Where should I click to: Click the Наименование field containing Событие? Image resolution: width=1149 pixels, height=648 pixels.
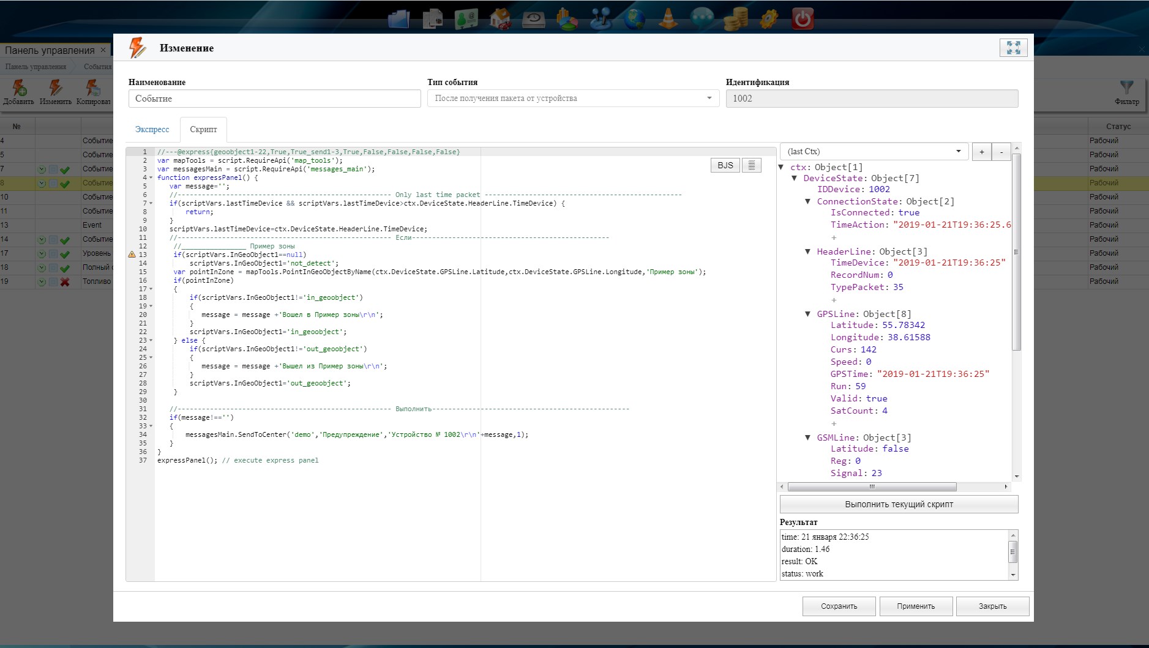274,99
